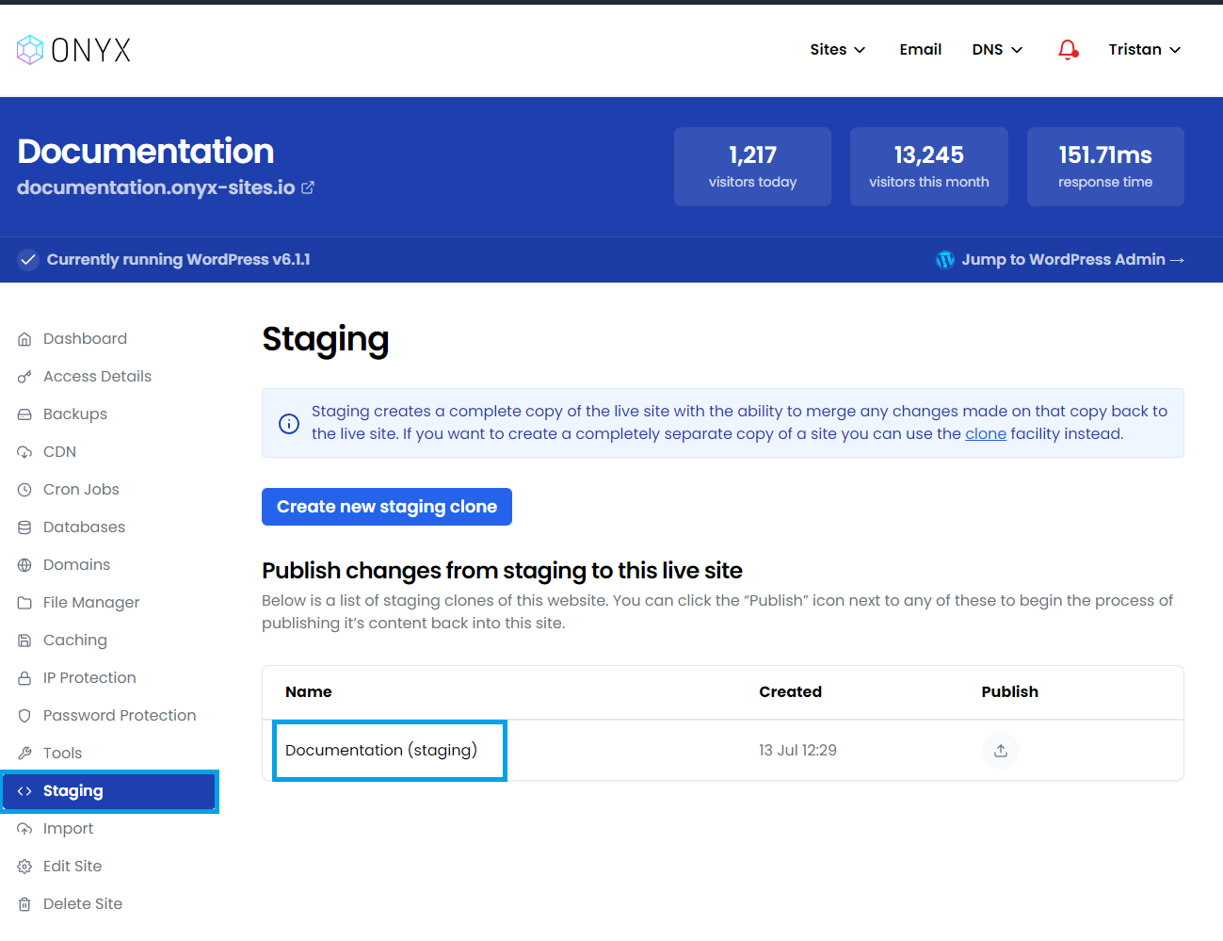This screenshot has width=1223, height=941.
Task: Expand the DNS dropdown menu
Action: 997,49
